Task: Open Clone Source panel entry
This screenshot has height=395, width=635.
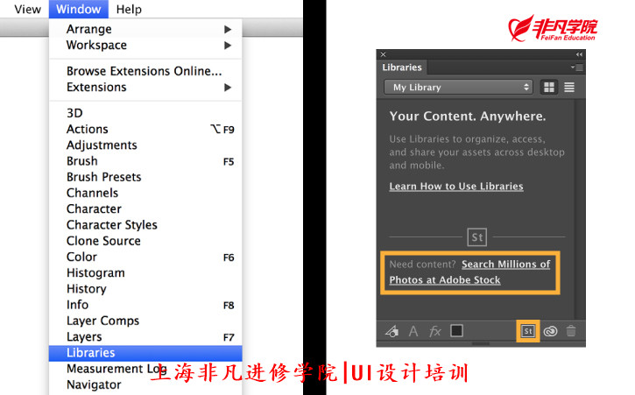Action: 145,241
